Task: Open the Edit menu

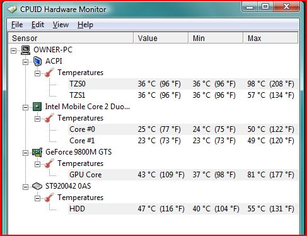Action: 38,25
